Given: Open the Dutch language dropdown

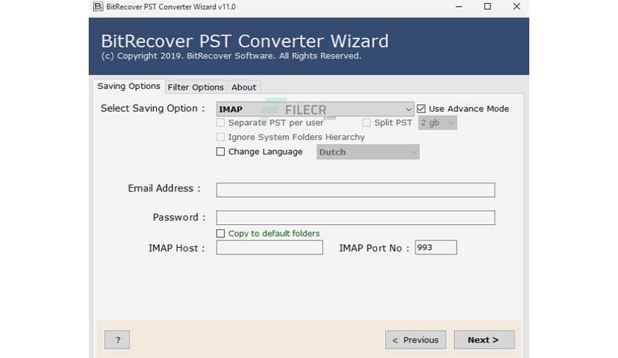Looking at the screenshot, I should [367, 152].
